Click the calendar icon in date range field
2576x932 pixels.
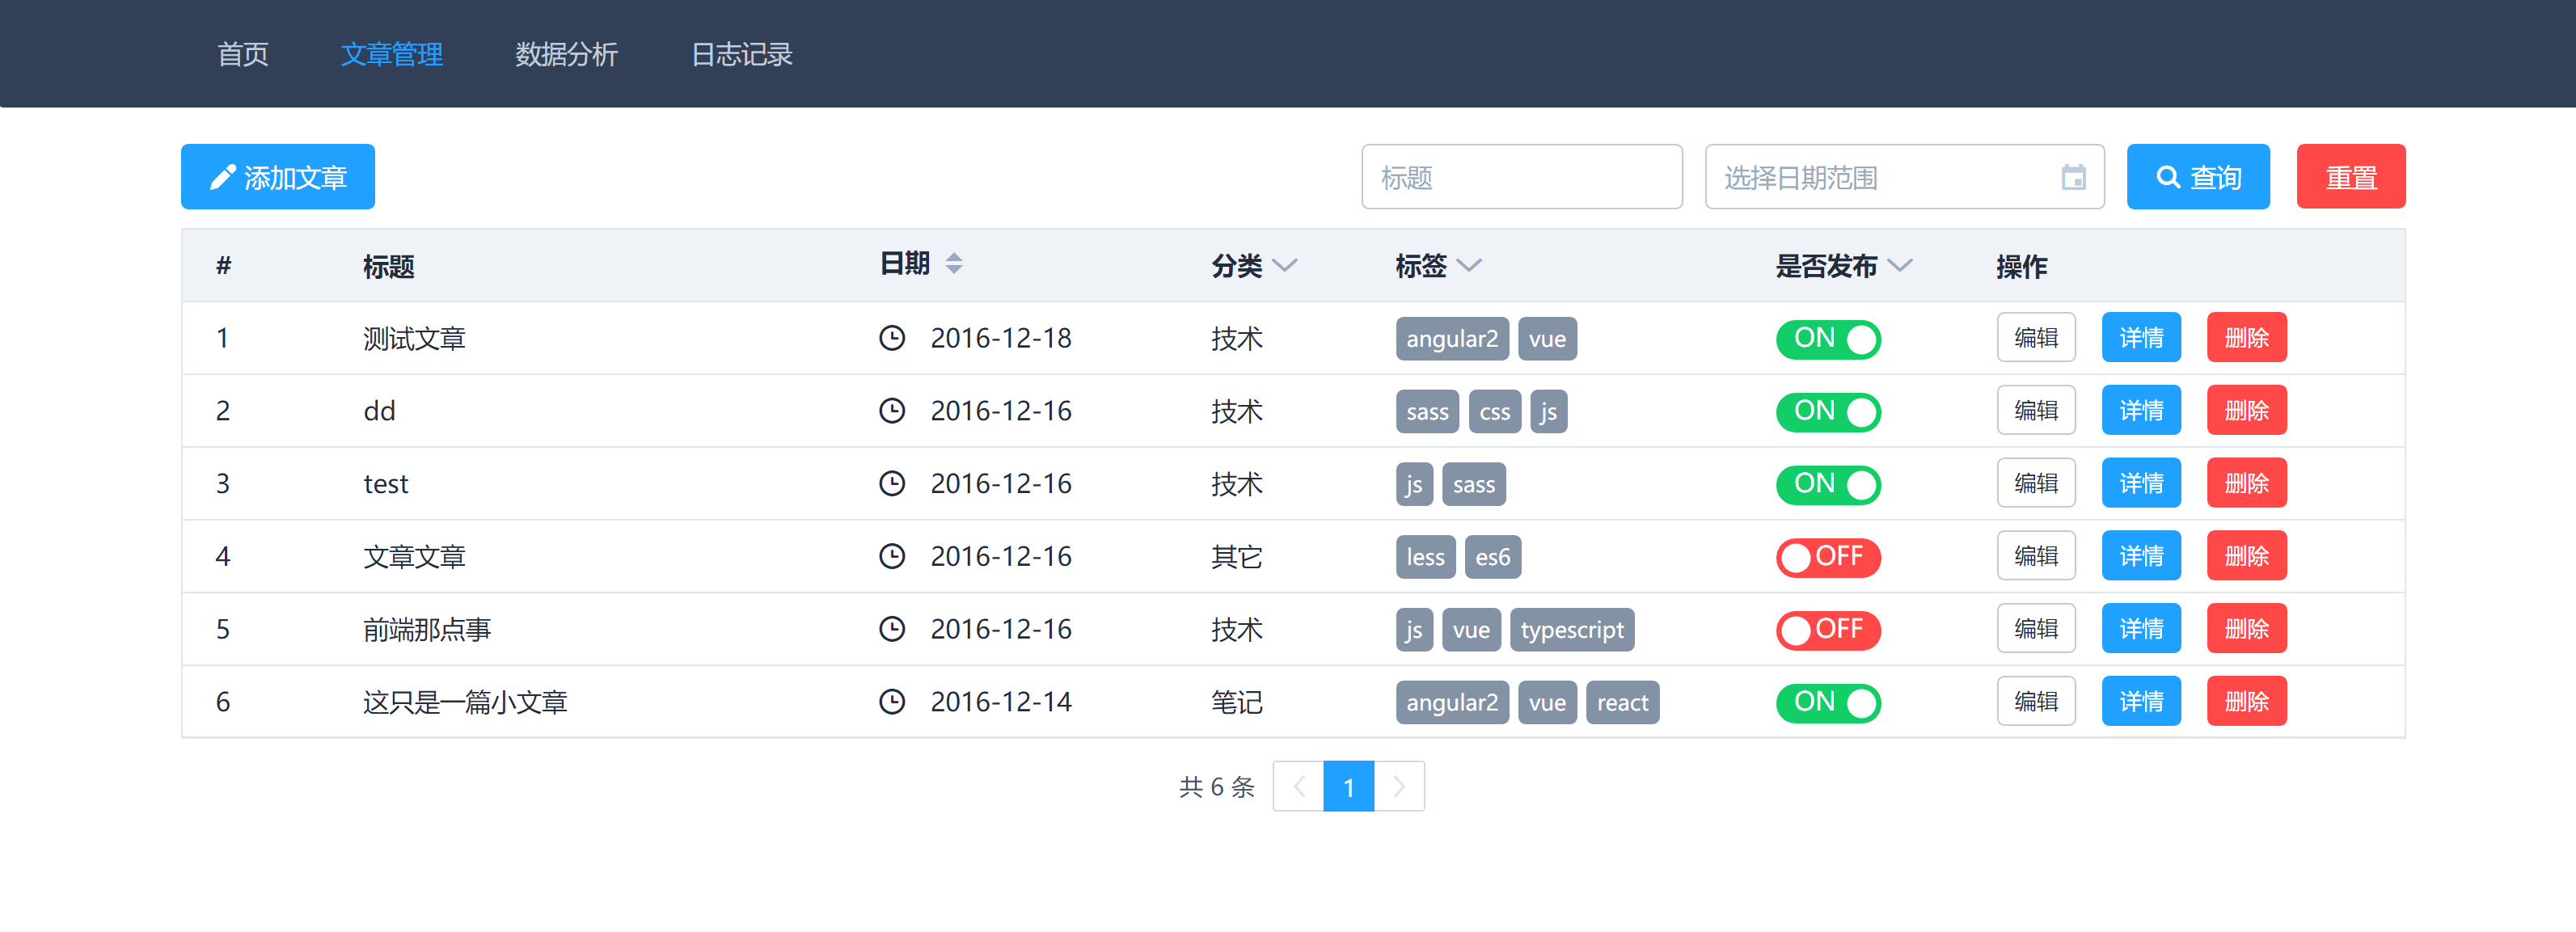click(2073, 178)
